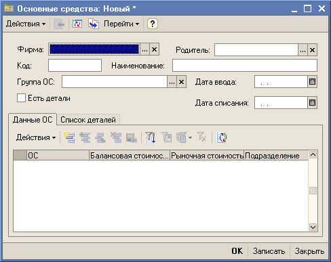Screen dimensions: 331x262
Task: Click the filter by current value icon
Action: click(x=166, y=137)
